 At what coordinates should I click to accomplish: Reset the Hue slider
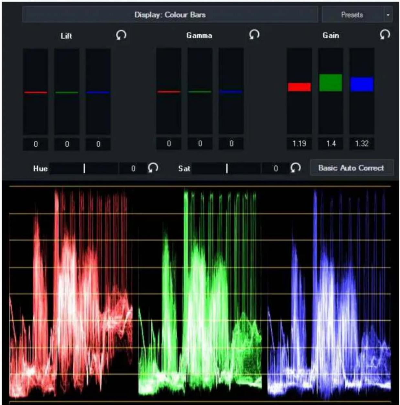coord(153,167)
